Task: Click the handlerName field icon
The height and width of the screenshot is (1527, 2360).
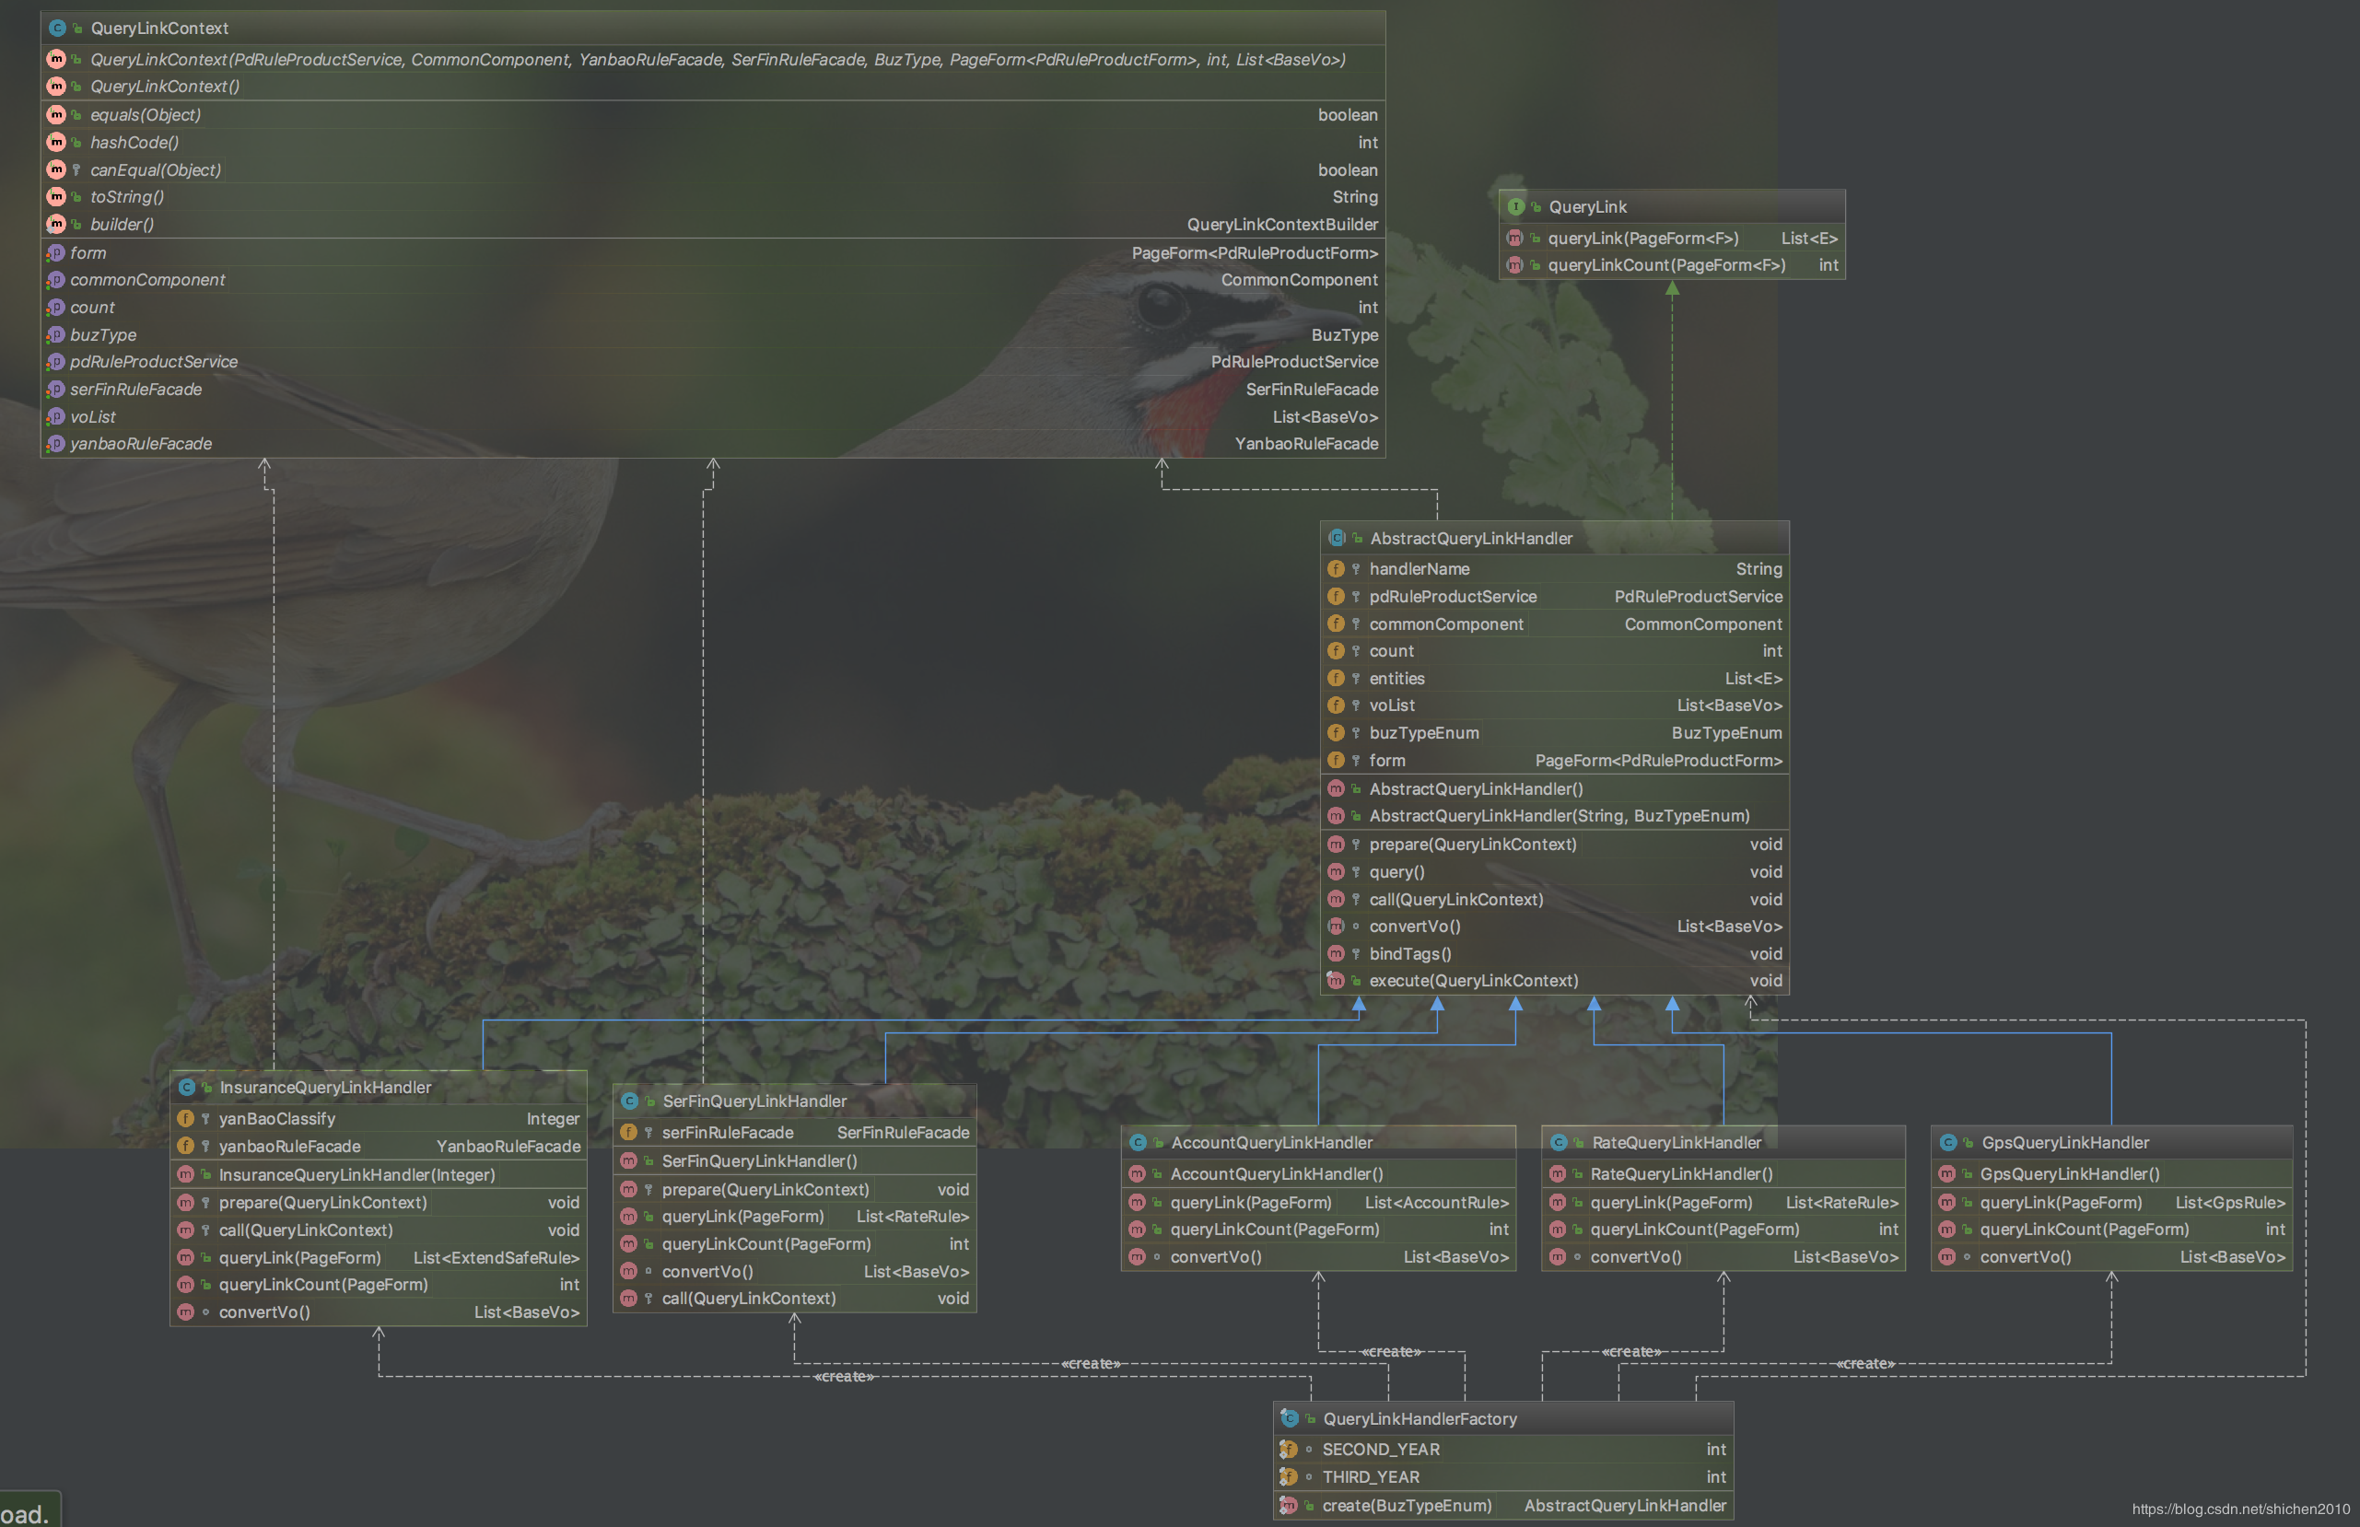Action: click(x=1336, y=568)
